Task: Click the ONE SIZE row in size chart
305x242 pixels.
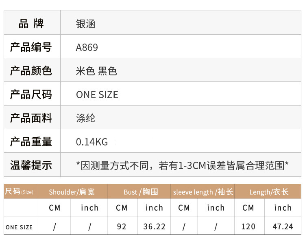Action: coord(19,227)
